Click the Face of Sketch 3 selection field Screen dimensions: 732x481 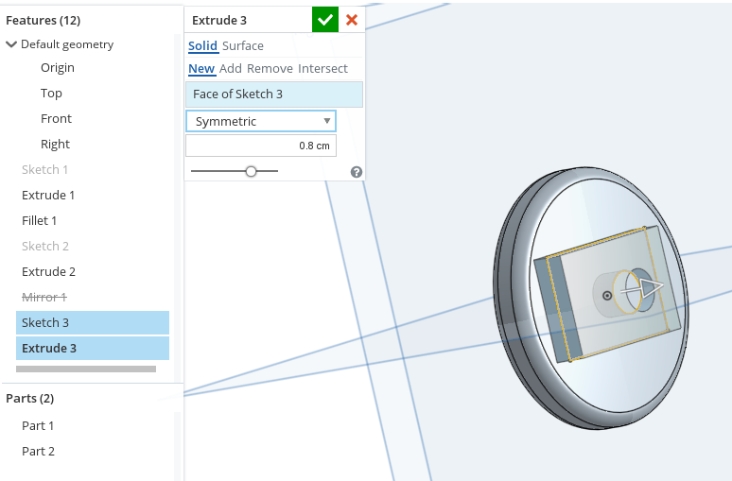(x=274, y=94)
